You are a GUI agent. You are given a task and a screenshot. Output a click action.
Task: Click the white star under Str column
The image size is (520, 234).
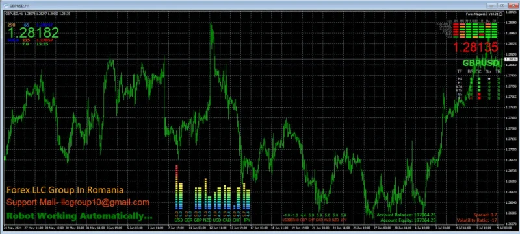[x=489, y=79]
